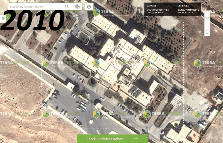Select the latitude decimal value 36.36974269214712 N
Viewport: 223px width, 143px height.
[158, 10]
